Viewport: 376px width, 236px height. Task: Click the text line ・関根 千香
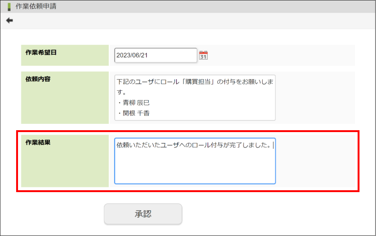(133, 113)
